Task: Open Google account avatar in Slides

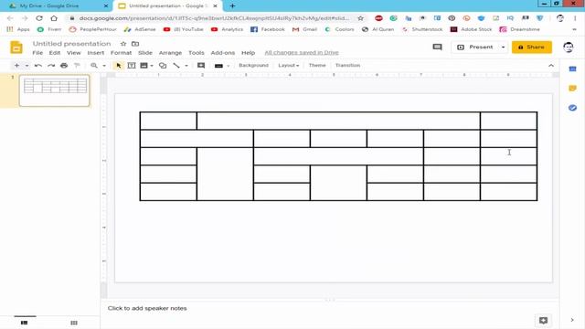Action: 568,47
